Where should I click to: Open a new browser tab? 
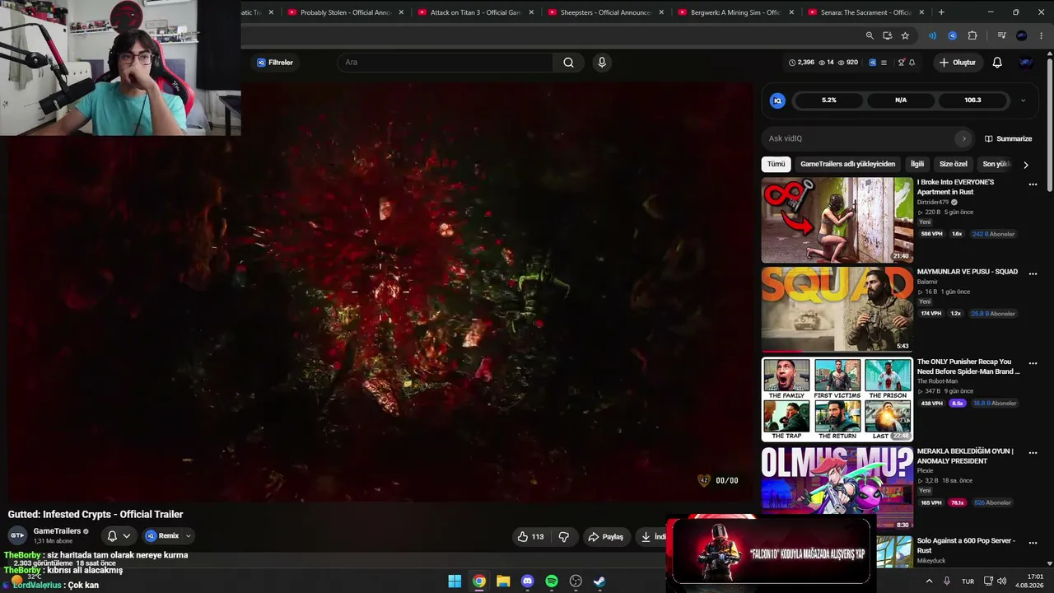941,12
